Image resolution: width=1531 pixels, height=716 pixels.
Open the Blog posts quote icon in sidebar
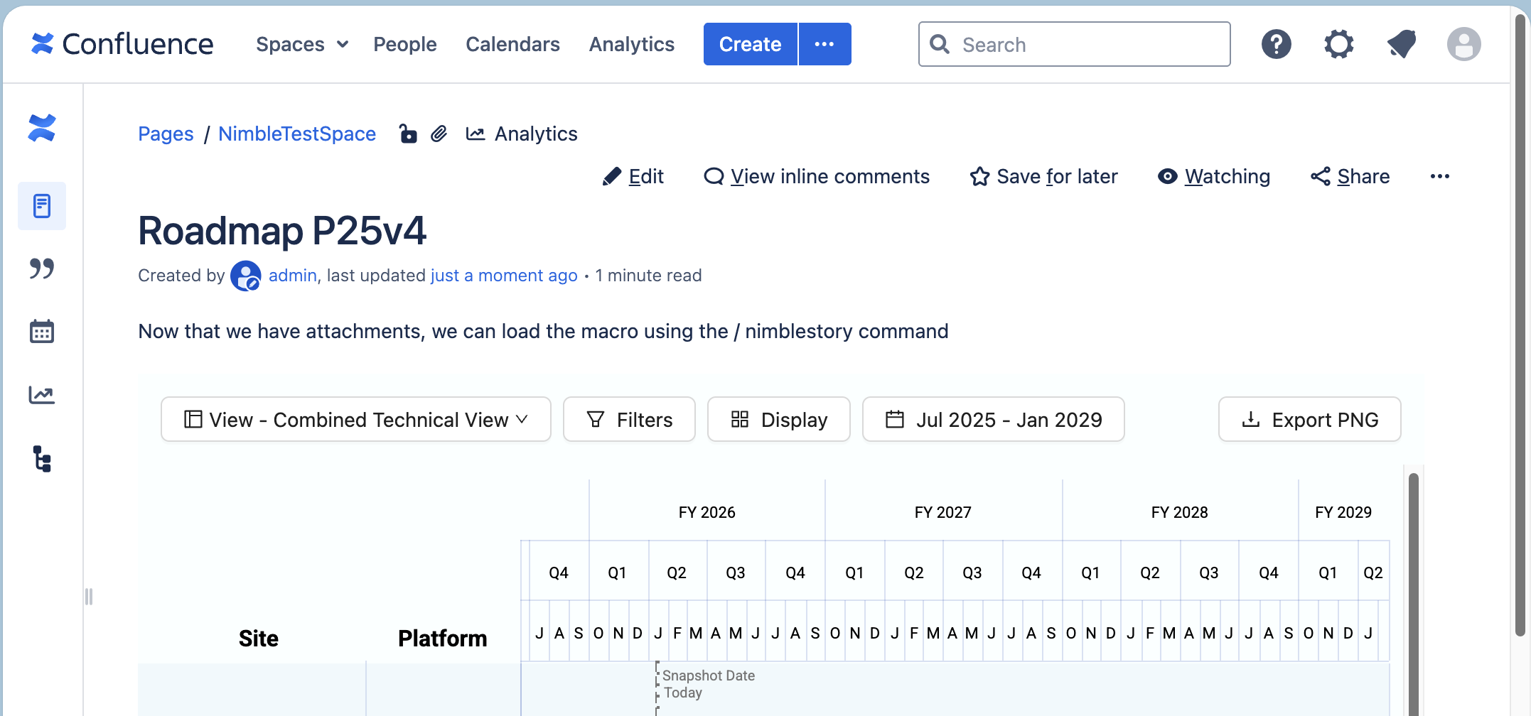tap(42, 268)
